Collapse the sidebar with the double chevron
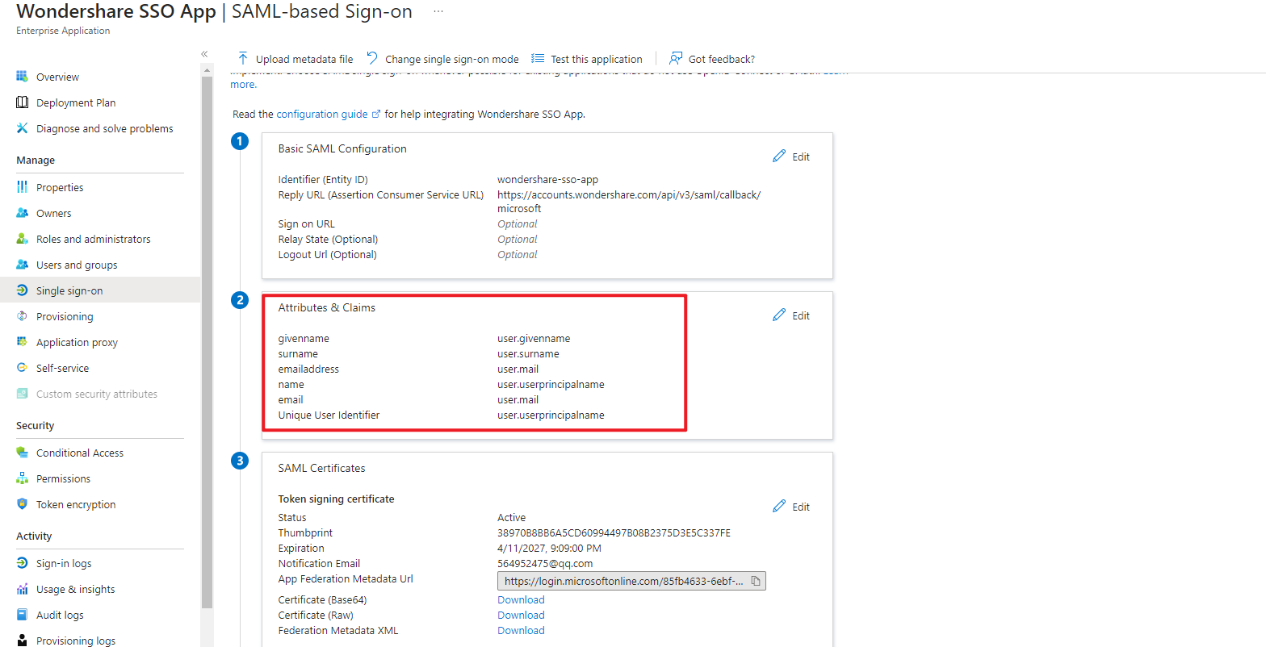1266x647 pixels. coord(204,52)
